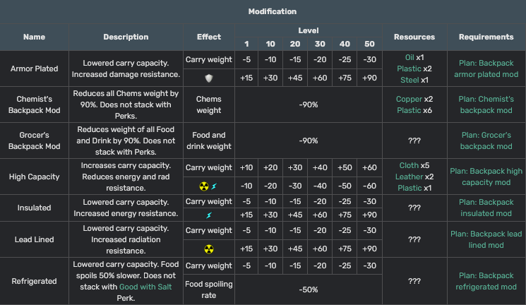Click the Requirements column header
The image size is (526, 305).
click(486, 37)
